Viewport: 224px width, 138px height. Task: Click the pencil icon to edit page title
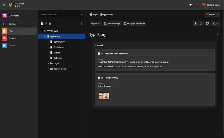pos(218,34)
